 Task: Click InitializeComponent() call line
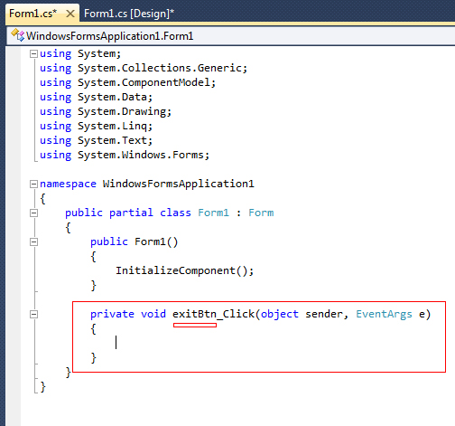185,270
